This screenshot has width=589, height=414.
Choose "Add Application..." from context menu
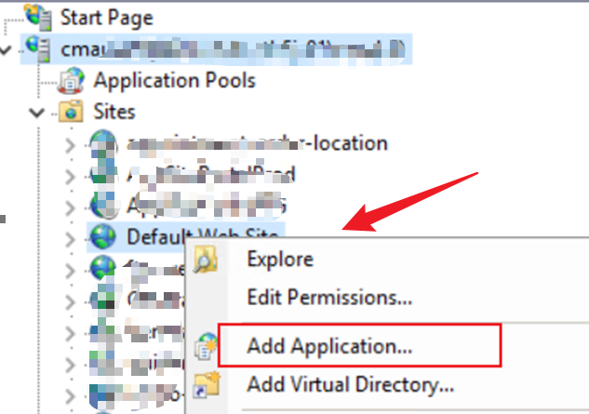(329, 346)
